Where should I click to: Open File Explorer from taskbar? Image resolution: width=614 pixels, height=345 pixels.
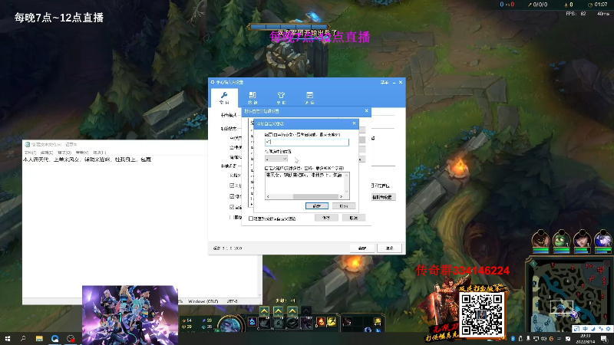click(x=39, y=338)
